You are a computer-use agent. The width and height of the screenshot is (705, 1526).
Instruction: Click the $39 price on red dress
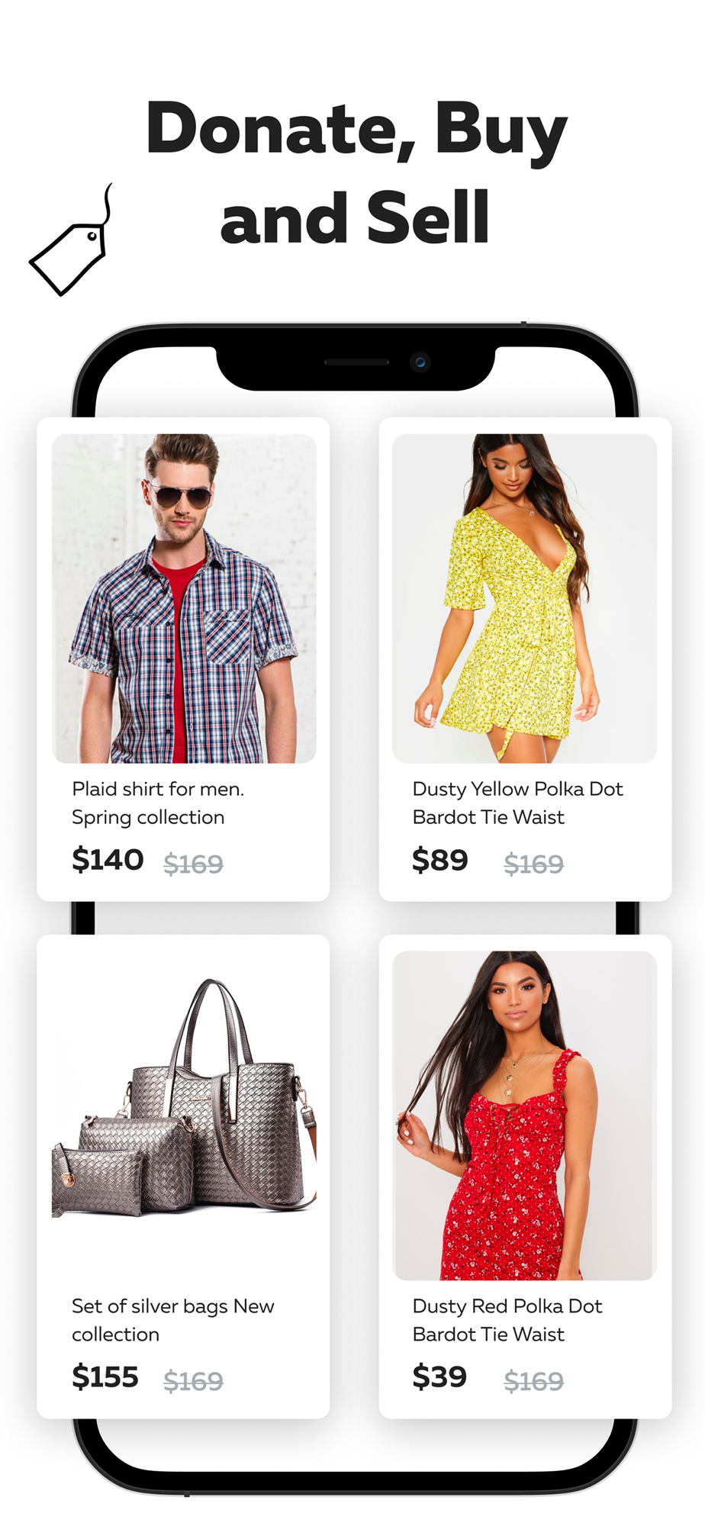tap(439, 1377)
